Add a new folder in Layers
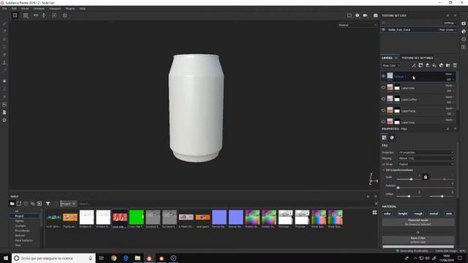The width and height of the screenshot is (468, 263). 448,65
